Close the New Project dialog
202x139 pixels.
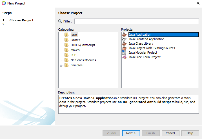pos(198,3)
